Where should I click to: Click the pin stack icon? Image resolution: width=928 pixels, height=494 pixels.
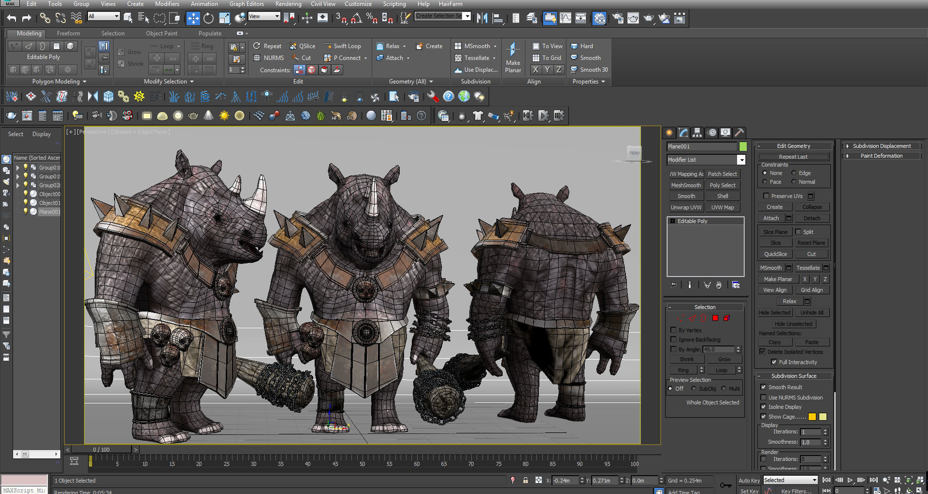pos(673,285)
